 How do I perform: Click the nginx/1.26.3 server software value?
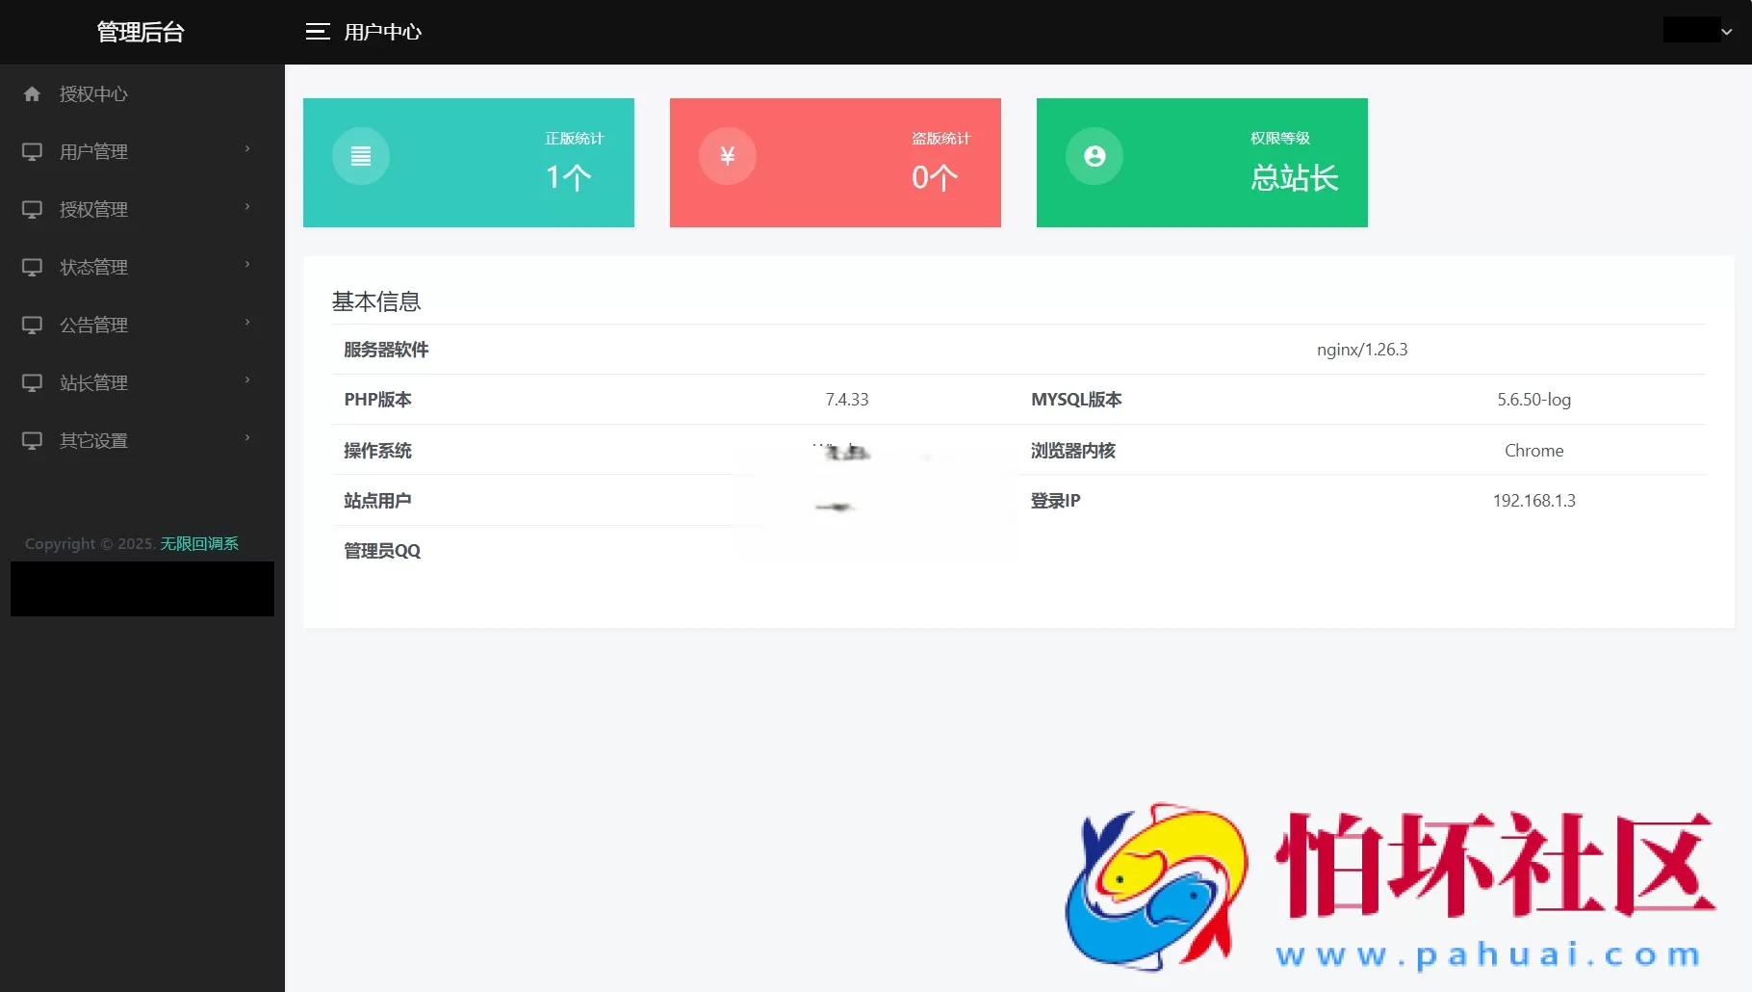(x=1362, y=350)
